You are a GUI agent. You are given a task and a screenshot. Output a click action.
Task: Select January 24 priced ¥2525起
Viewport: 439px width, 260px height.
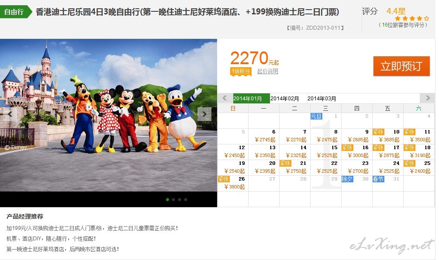click(388, 168)
